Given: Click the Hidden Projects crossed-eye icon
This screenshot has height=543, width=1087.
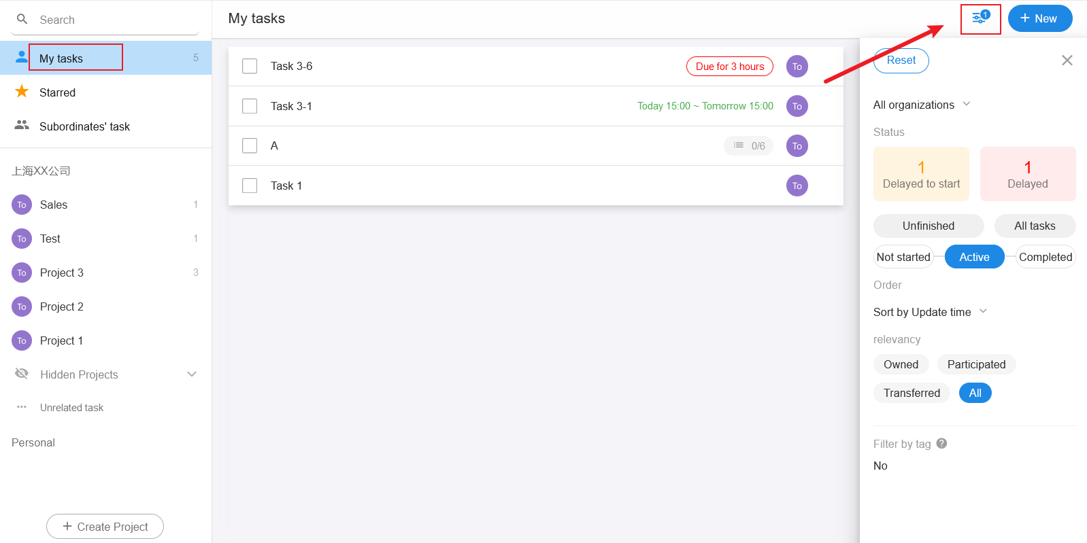Looking at the screenshot, I should [x=22, y=374].
